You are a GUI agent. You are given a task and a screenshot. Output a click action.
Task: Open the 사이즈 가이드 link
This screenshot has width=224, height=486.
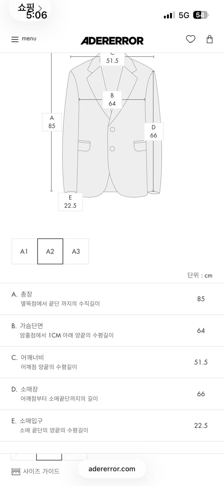(x=41, y=471)
